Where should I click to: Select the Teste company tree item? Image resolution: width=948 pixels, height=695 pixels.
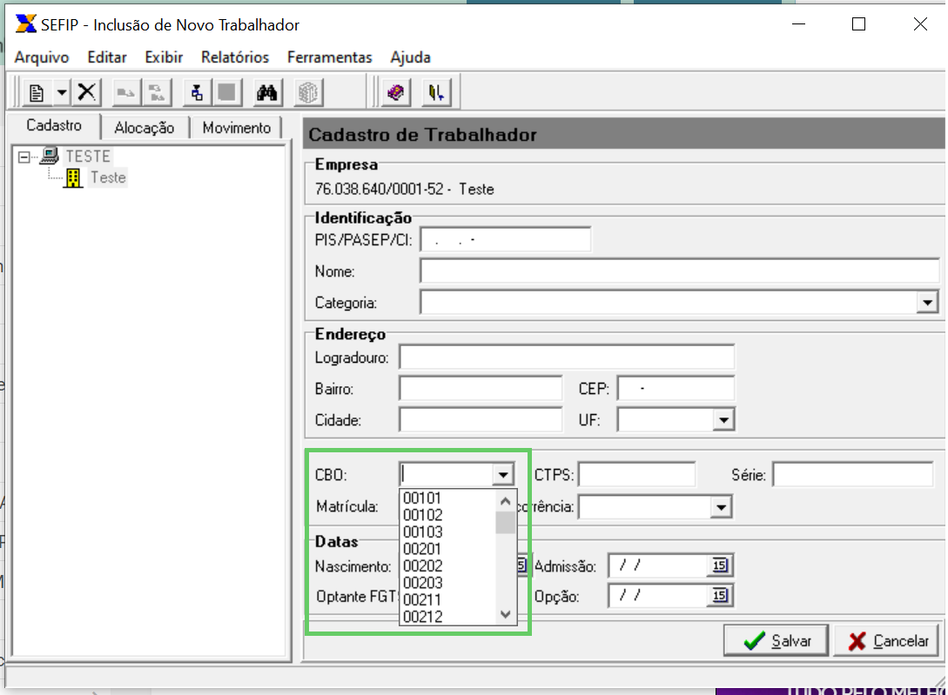coord(108,177)
